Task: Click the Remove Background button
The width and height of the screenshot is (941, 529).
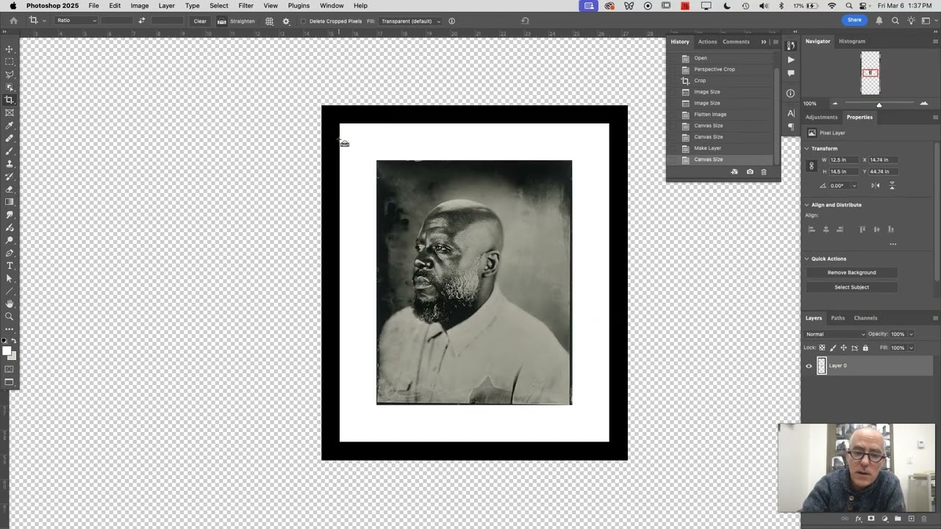Action: tap(851, 273)
